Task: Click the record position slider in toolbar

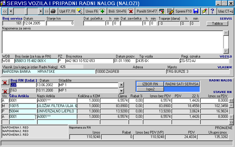Action: 26,11
